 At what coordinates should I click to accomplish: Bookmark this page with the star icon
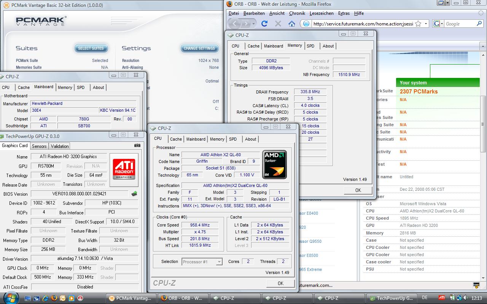tap(418, 24)
